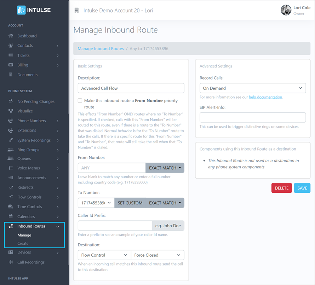The width and height of the screenshot is (315, 285).
Task: Open the Flow Control destination type dropdown
Action: 104,255
